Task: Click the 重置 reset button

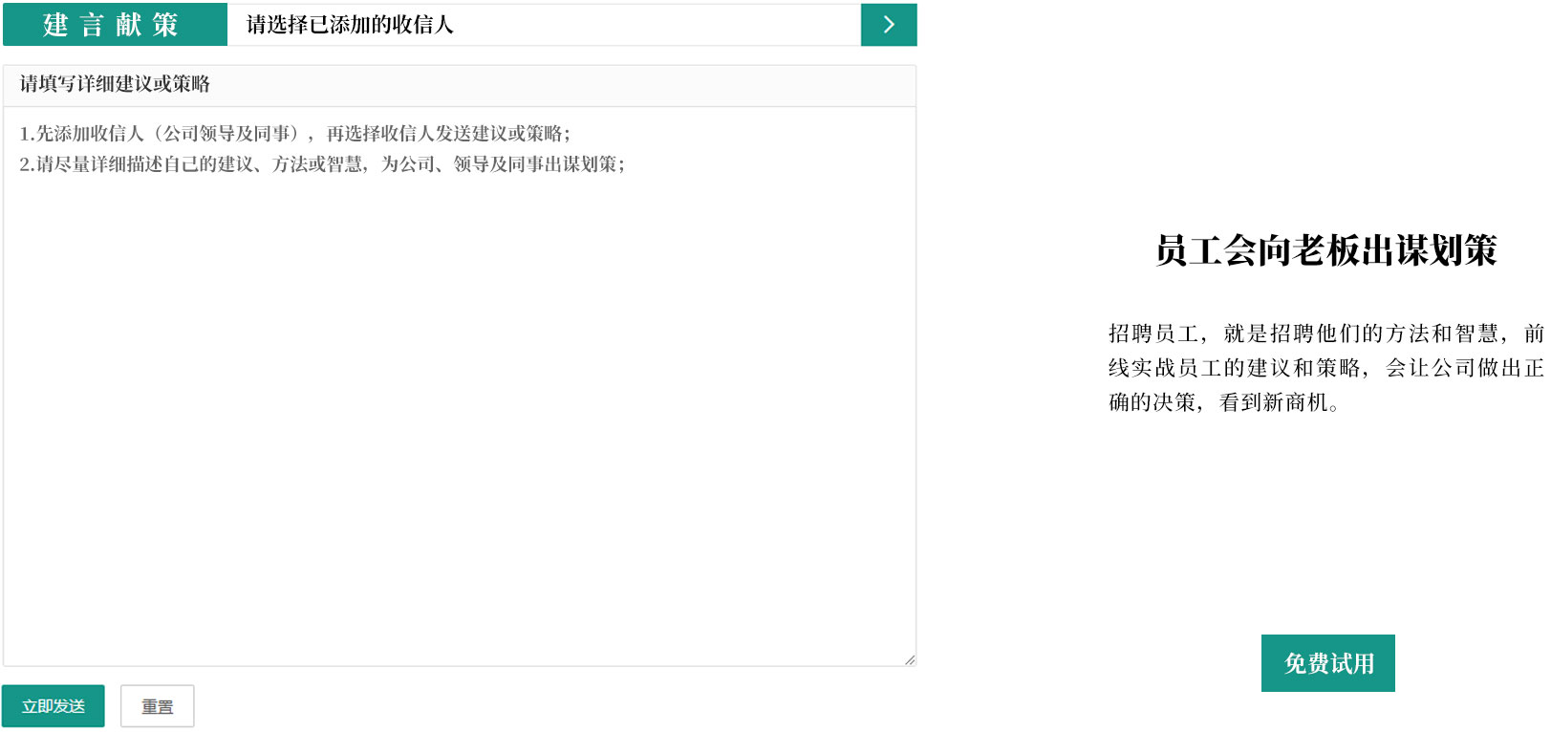Action: (157, 706)
